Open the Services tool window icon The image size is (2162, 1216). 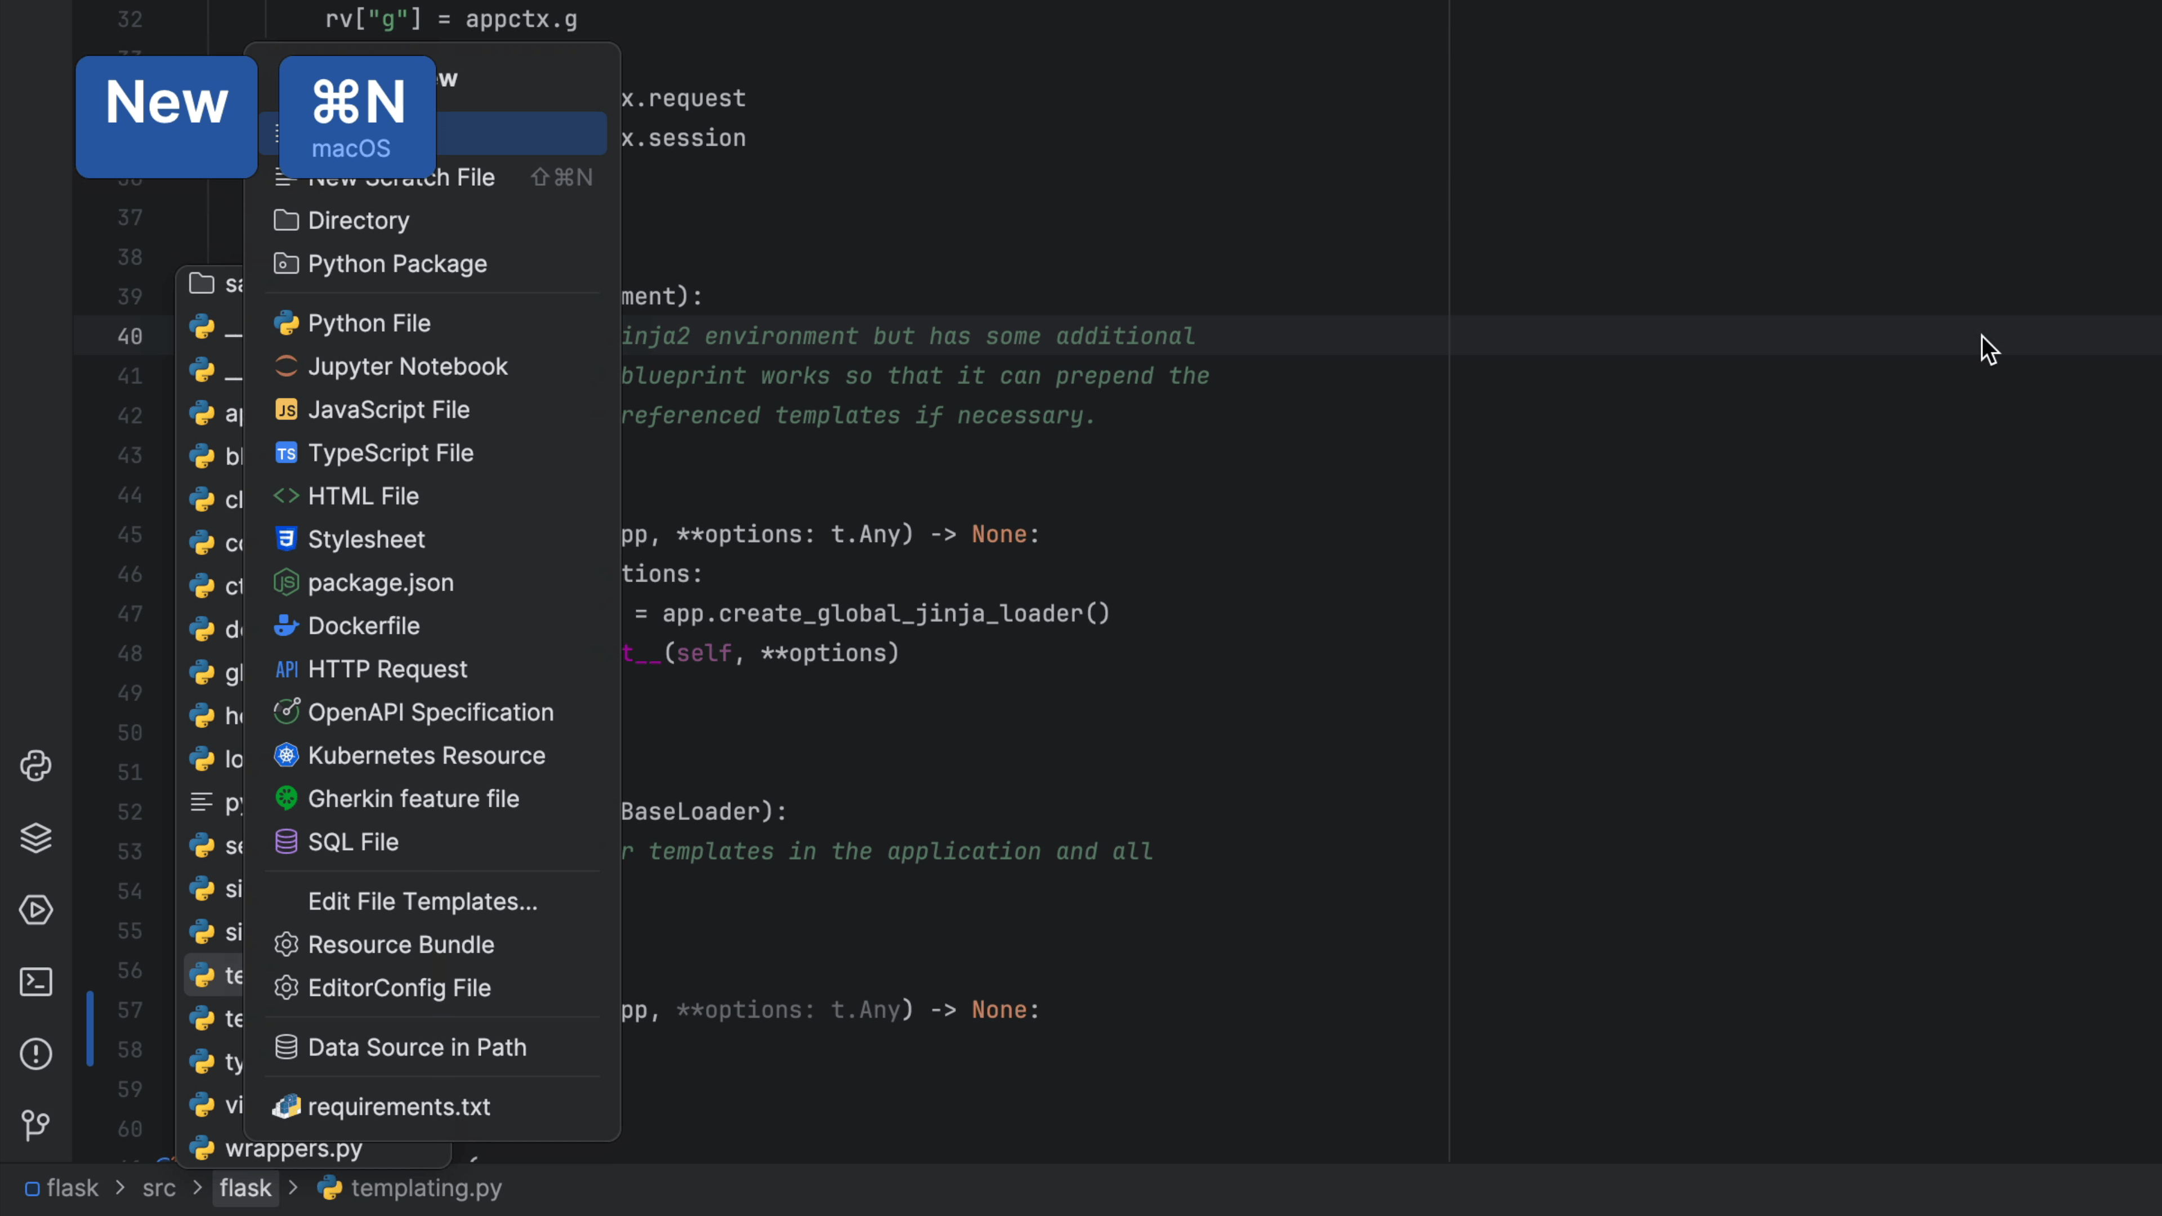[x=35, y=910]
